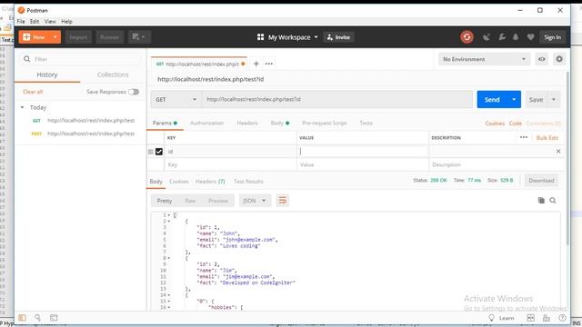Viewport: 582px width, 327px height.
Task: Open the request Body tab
Action: pos(280,123)
